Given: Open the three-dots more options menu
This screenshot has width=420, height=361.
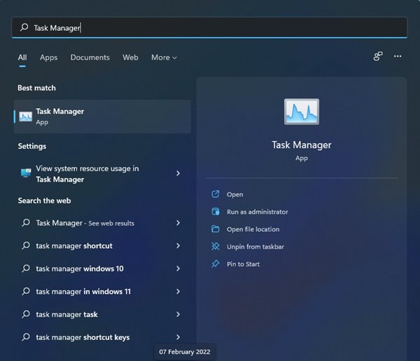Looking at the screenshot, I should 398,56.
